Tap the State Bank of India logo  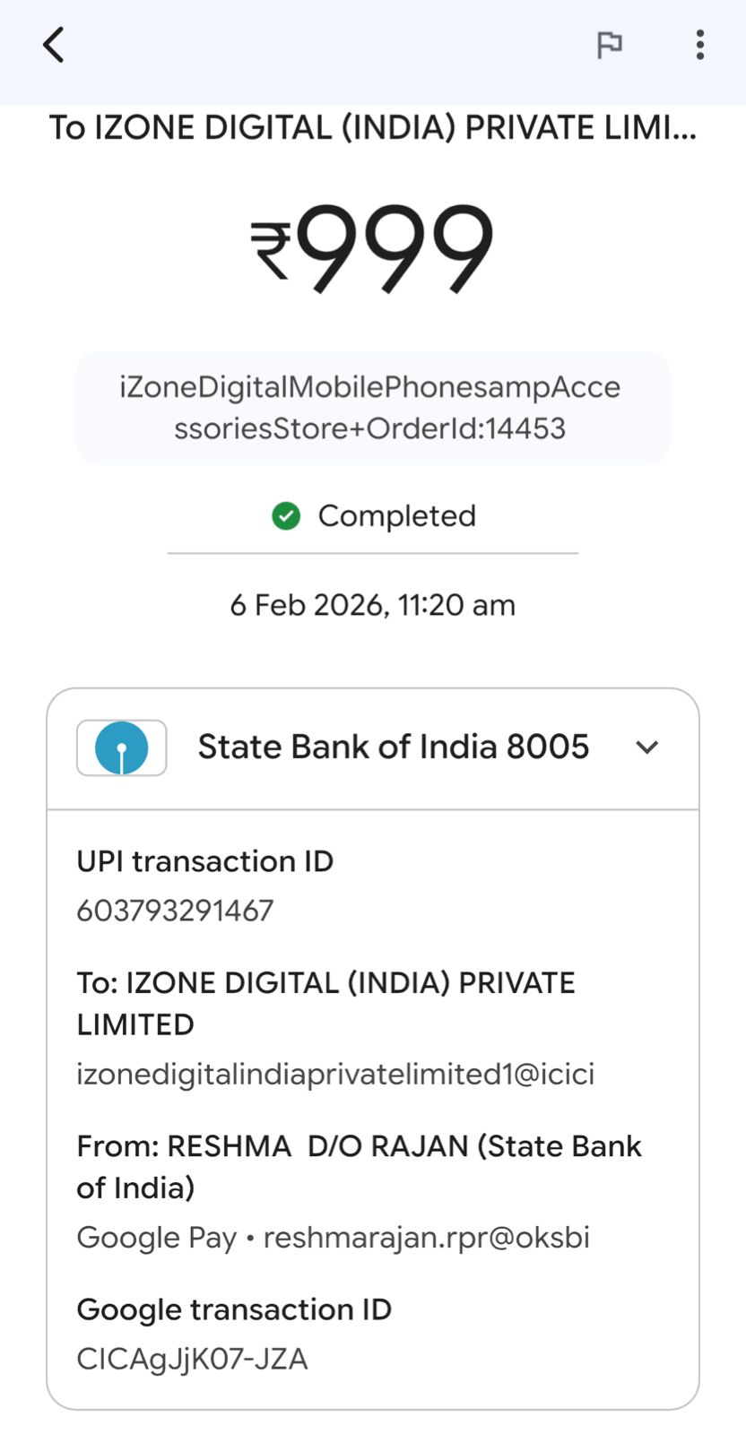pos(122,747)
